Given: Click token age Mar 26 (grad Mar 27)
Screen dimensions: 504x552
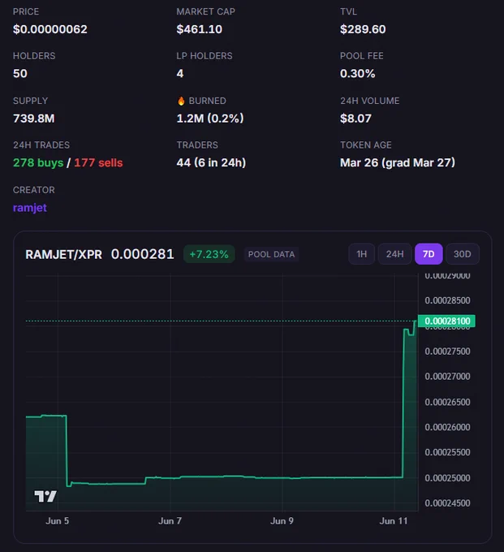Looking at the screenshot, I should click(x=398, y=162).
